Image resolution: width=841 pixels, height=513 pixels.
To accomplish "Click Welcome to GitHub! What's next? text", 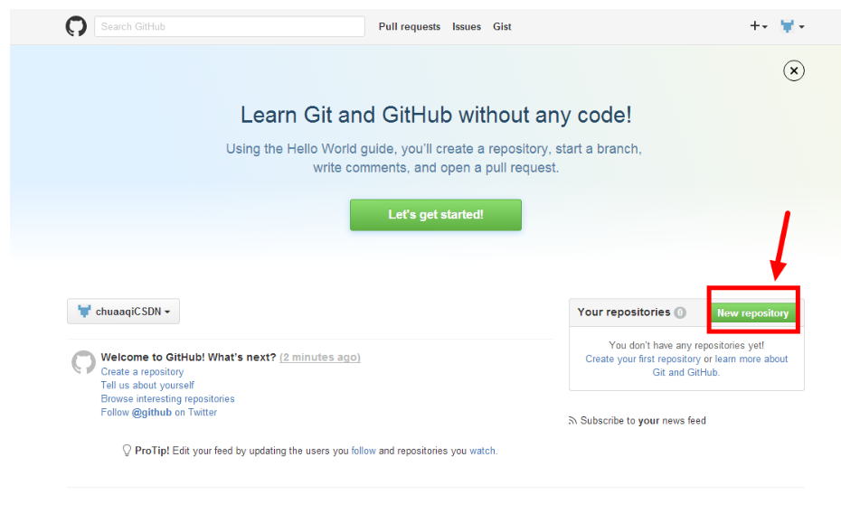I will [x=188, y=357].
